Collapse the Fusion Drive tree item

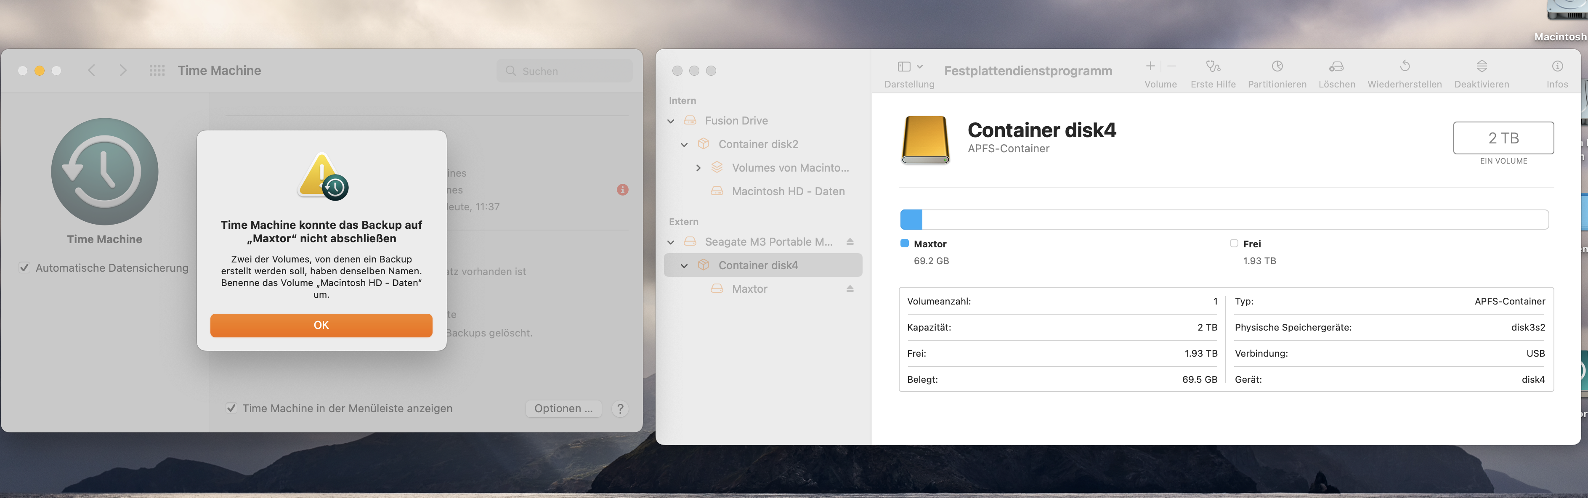[x=671, y=121]
